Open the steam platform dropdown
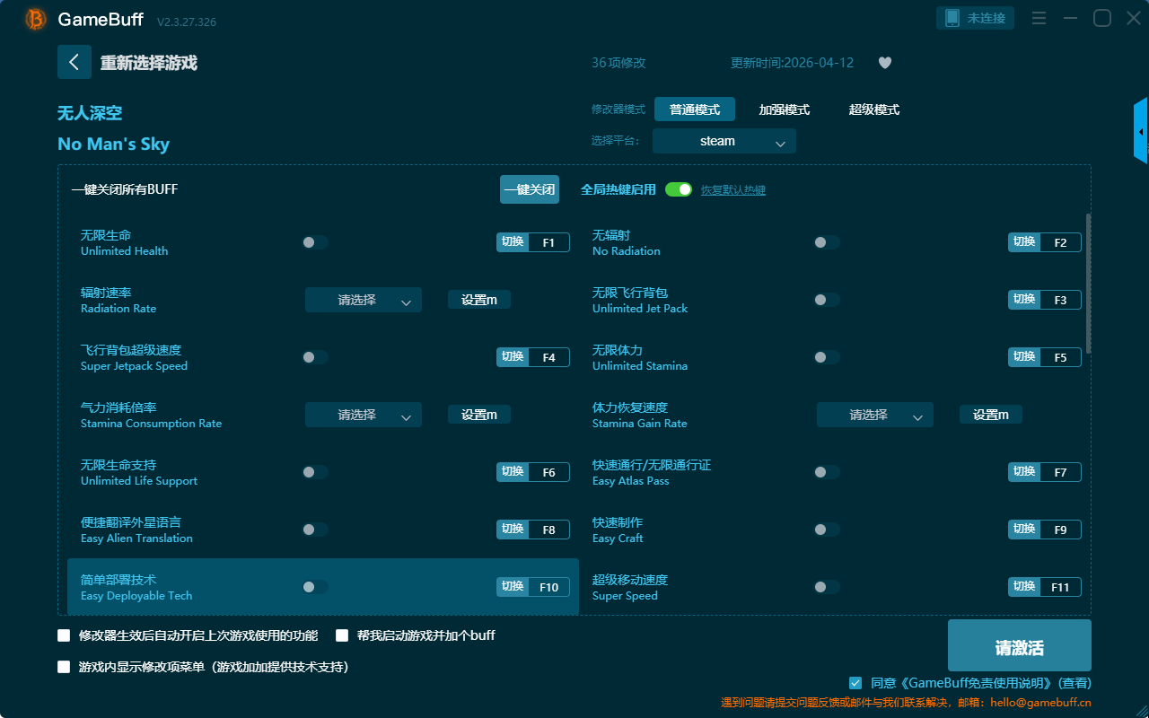Screen dimensions: 1149x718 point(724,141)
